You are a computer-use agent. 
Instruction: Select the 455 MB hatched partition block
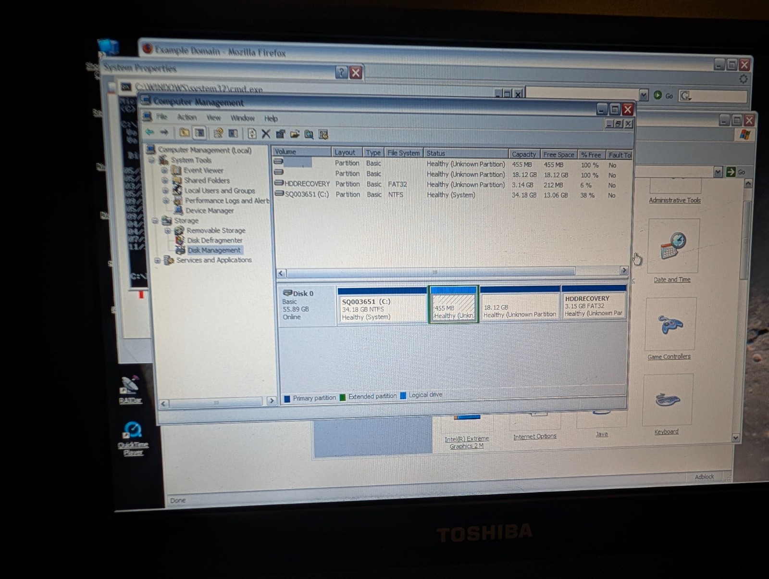[x=453, y=305]
